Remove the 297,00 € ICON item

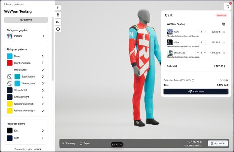click(224, 42)
